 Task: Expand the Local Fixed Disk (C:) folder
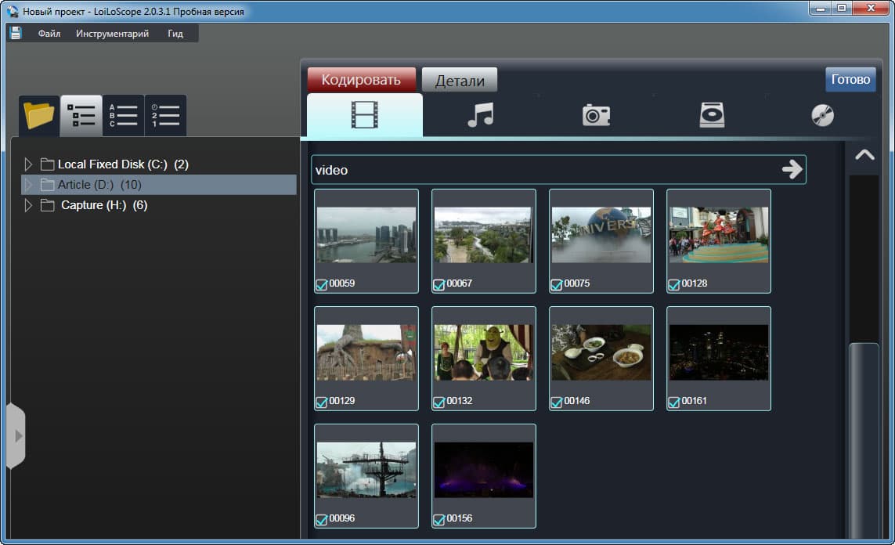[x=29, y=164]
